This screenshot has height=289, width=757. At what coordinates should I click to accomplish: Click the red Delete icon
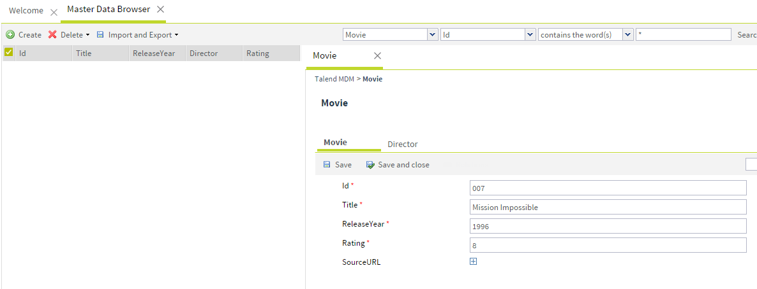(x=52, y=35)
